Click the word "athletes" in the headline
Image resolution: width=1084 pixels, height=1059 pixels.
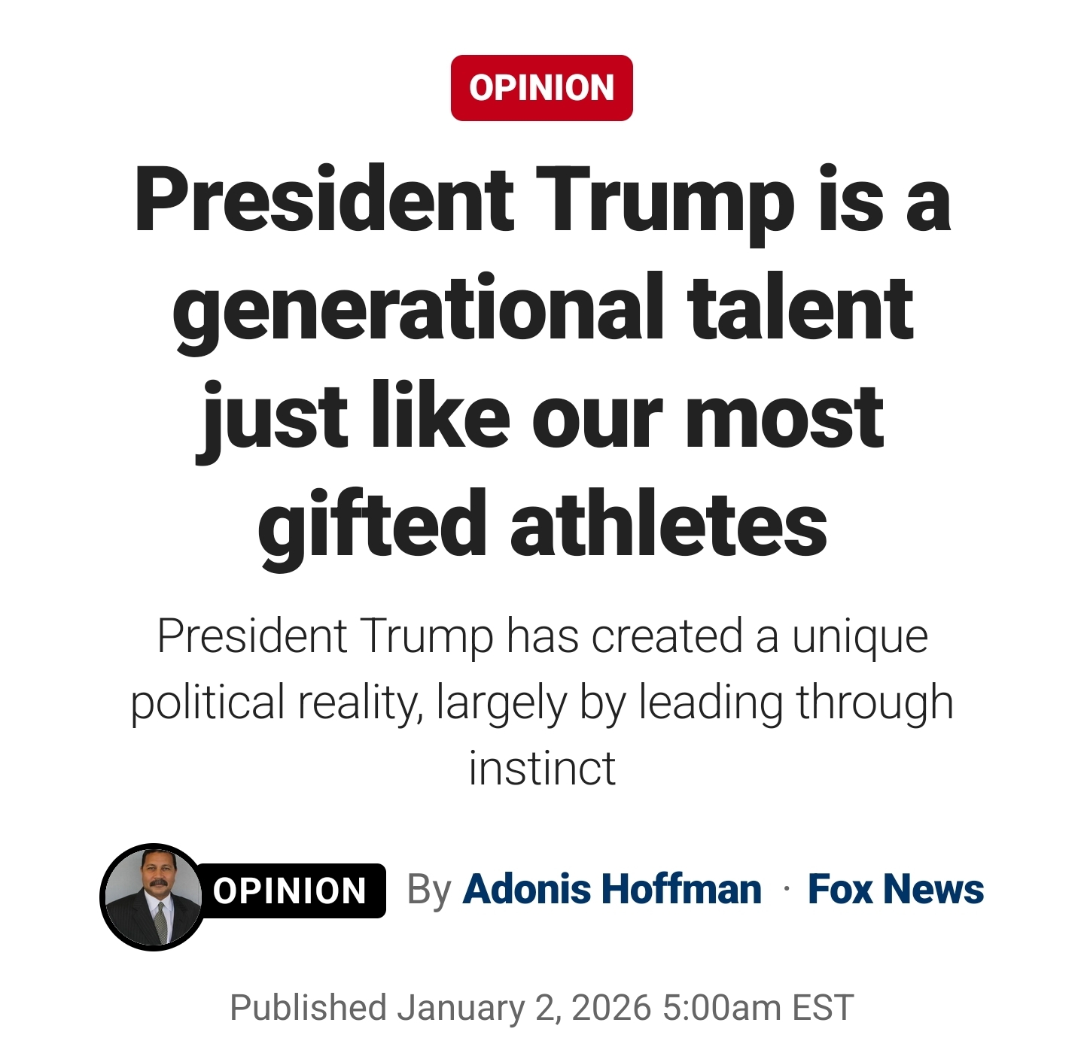coord(668,524)
